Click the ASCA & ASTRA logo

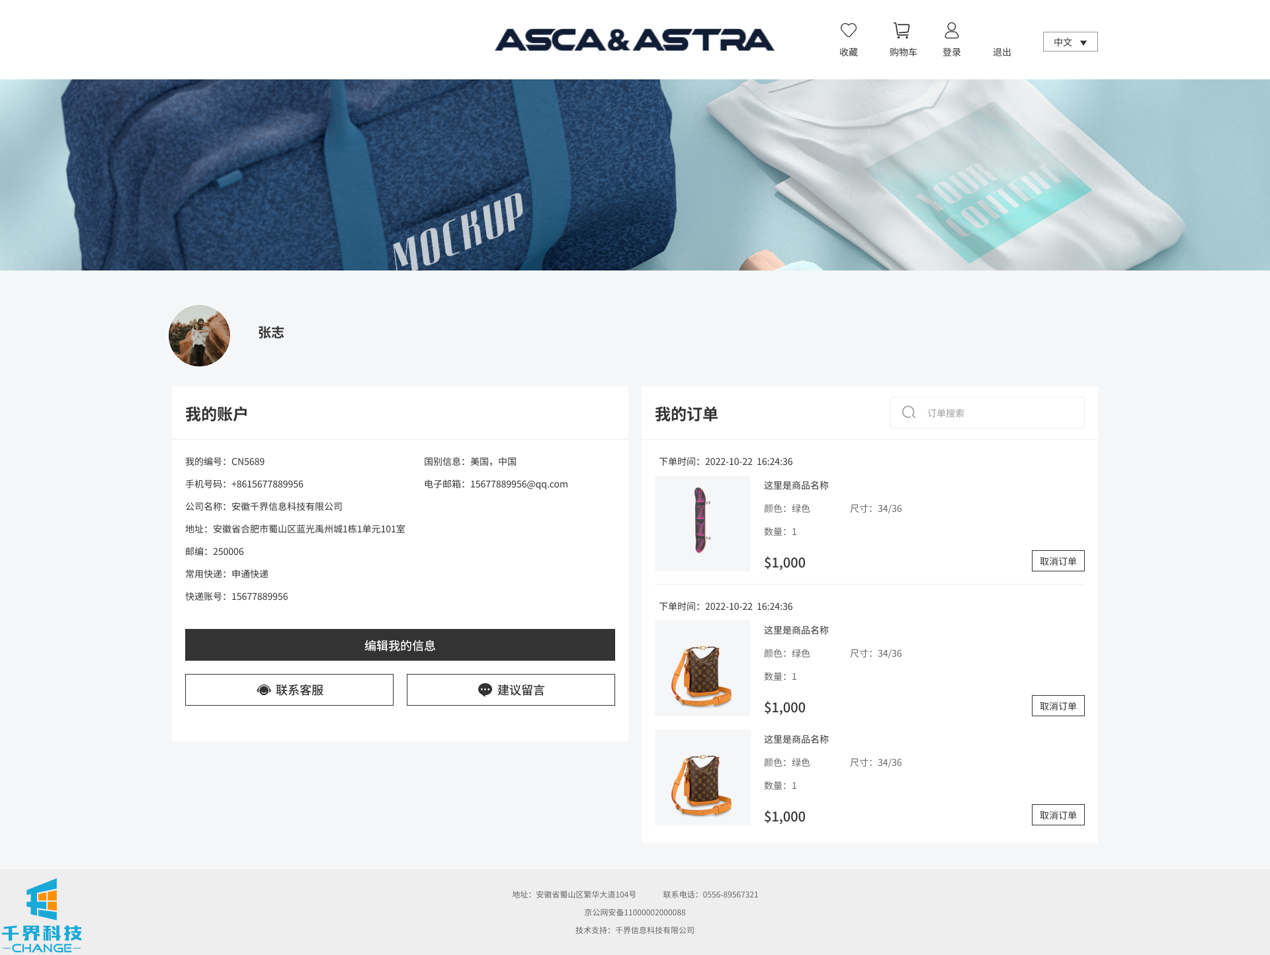[634, 40]
